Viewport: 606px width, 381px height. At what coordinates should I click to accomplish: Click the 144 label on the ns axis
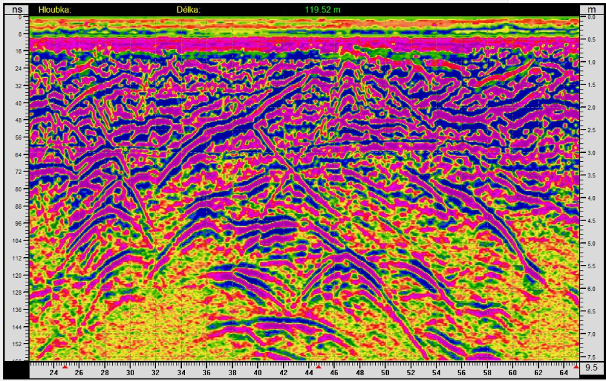click(17, 327)
